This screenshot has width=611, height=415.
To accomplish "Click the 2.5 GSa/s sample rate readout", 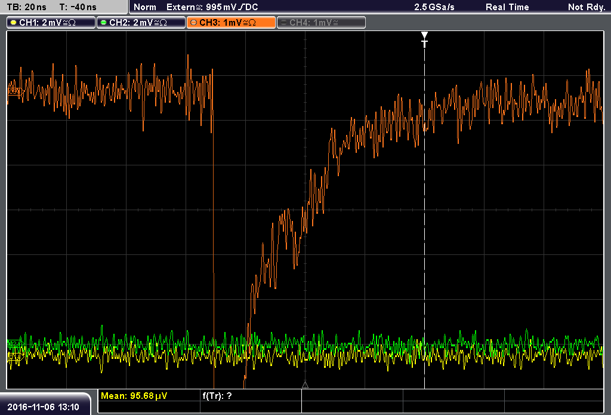I will pyautogui.click(x=434, y=7).
